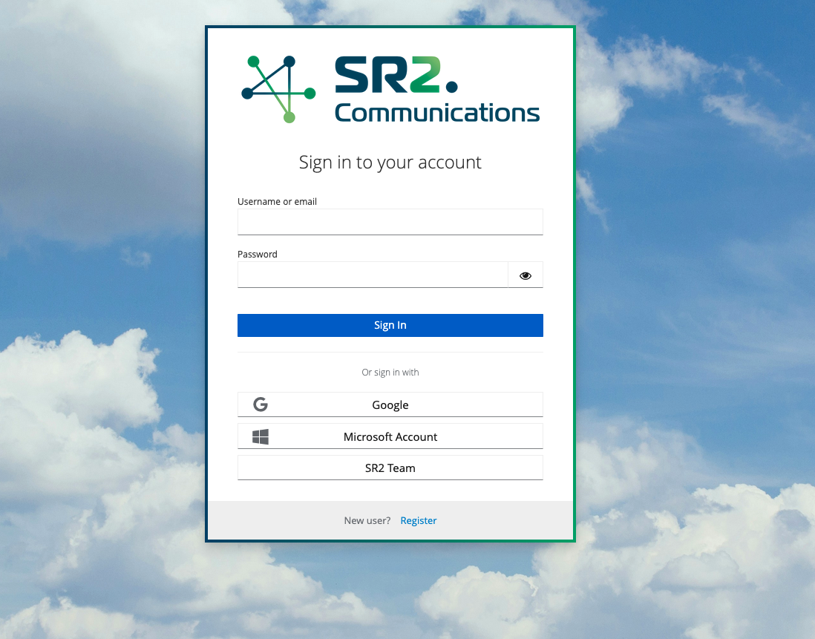Click the Or sign in with separator text
The height and width of the screenshot is (639, 815).
[x=390, y=372]
